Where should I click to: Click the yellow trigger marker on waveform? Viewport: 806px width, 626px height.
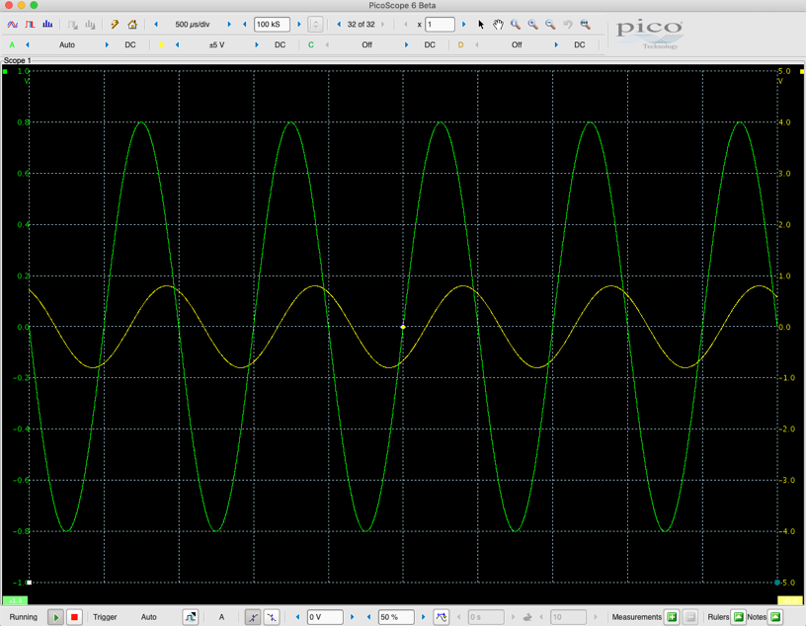tap(403, 327)
